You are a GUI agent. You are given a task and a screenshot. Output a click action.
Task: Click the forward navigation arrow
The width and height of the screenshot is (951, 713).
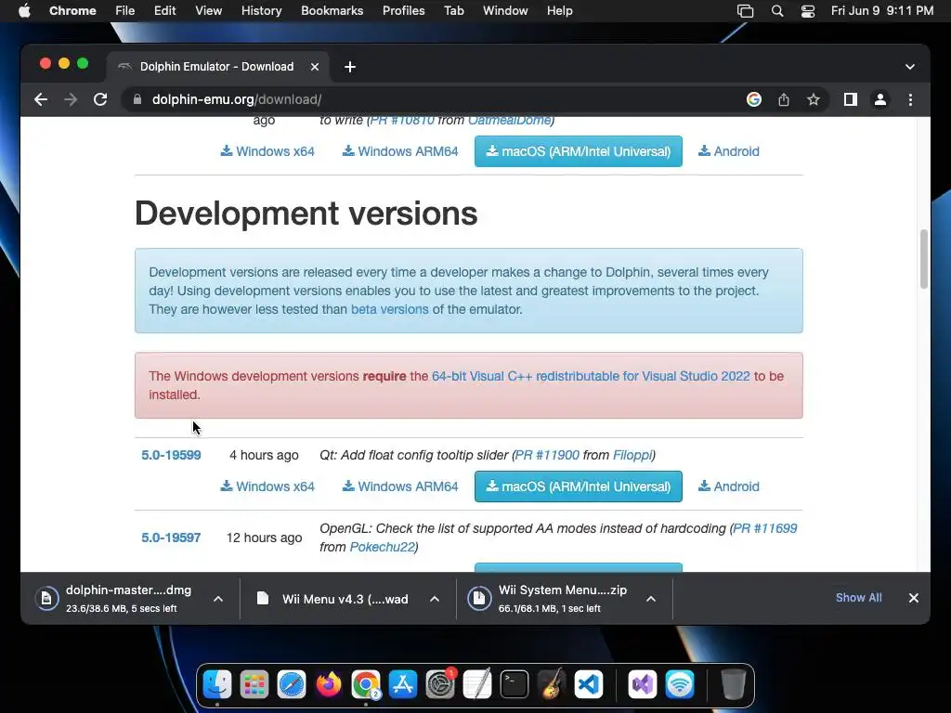[x=71, y=99]
